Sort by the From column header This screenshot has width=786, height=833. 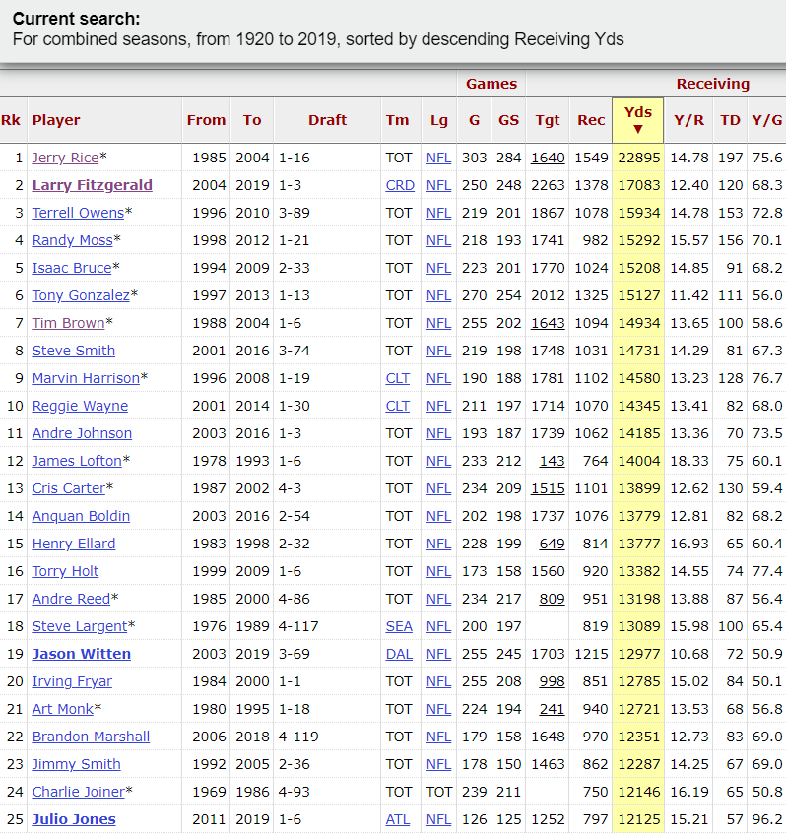click(x=206, y=120)
